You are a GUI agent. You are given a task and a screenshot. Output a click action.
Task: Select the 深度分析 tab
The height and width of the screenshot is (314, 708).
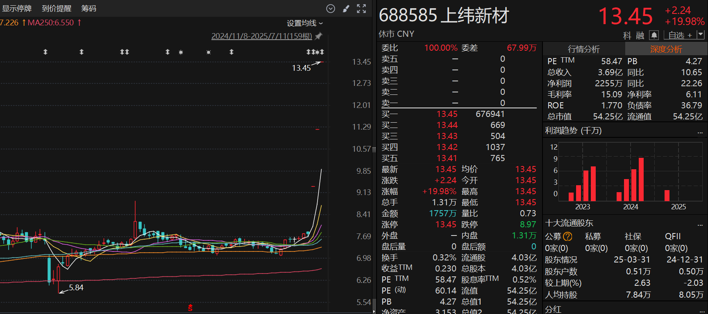[666, 49]
